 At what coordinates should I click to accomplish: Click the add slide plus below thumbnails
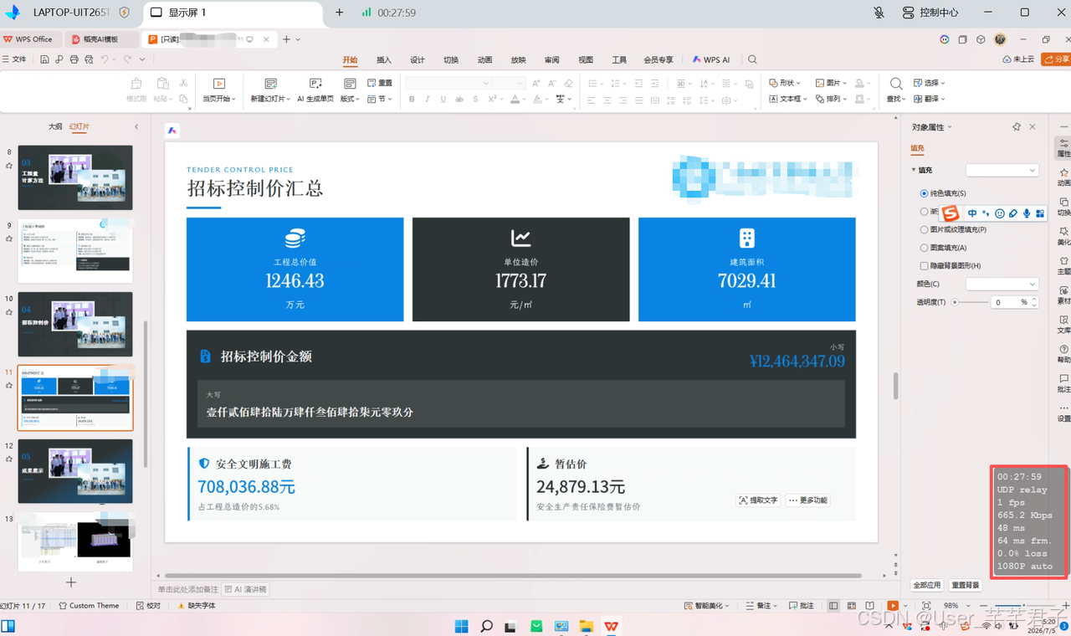pos(71,582)
